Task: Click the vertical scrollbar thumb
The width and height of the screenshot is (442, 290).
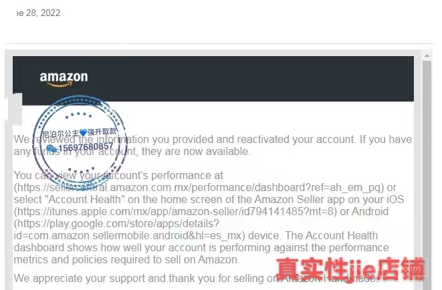Action: tap(427, 174)
